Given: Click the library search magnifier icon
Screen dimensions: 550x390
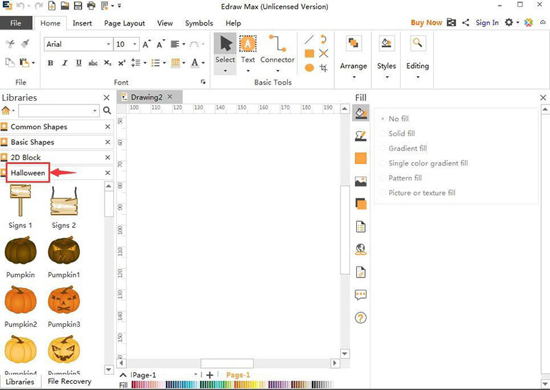Looking at the screenshot, I should pos(107,111).
